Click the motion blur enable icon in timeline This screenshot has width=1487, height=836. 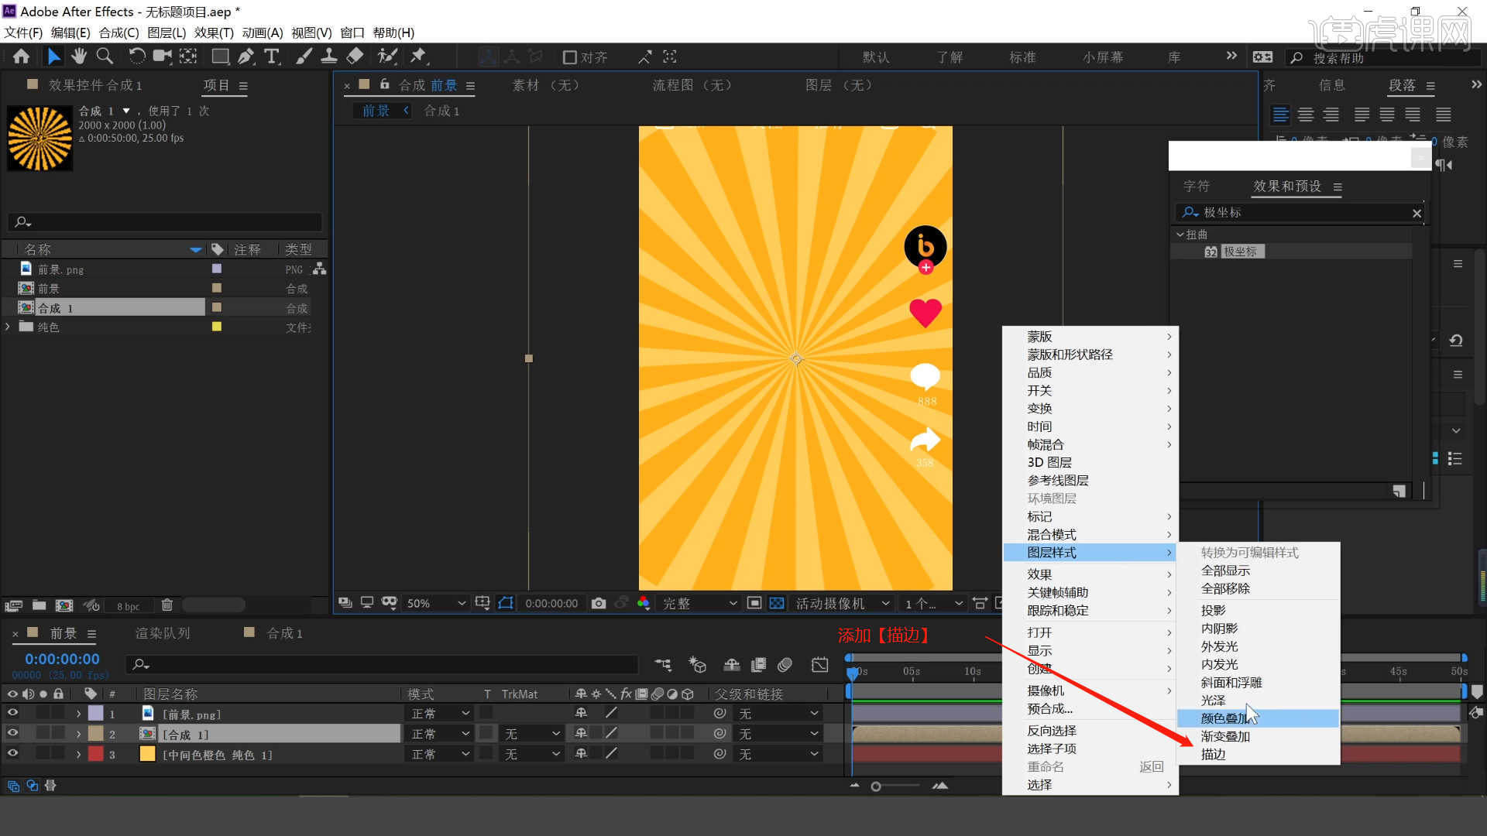pyautogui.click(x=785, y=665)
